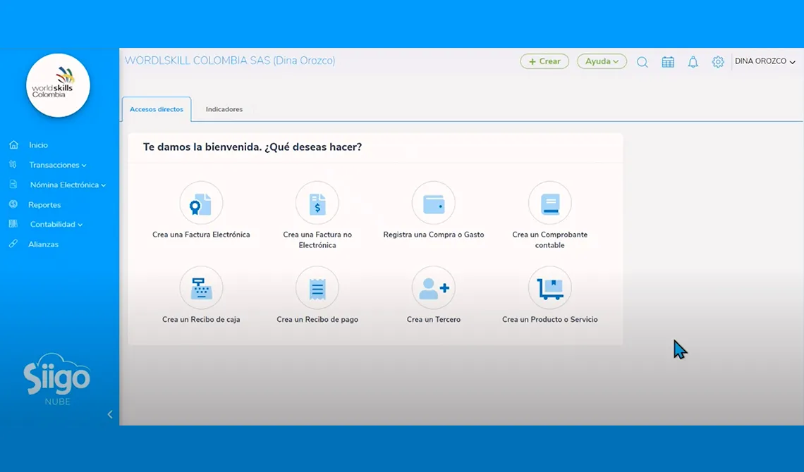The height and width of the screenshot is (472, 804).
Task: Select the Crea un Tercero person icon
Action: pyautogui.click(x=434, y=288)
